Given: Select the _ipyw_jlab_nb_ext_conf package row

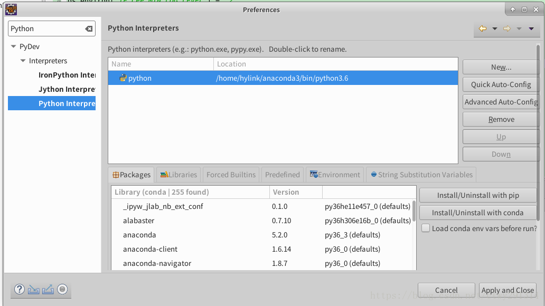Looking at the screenshot, I should point(262,206).
